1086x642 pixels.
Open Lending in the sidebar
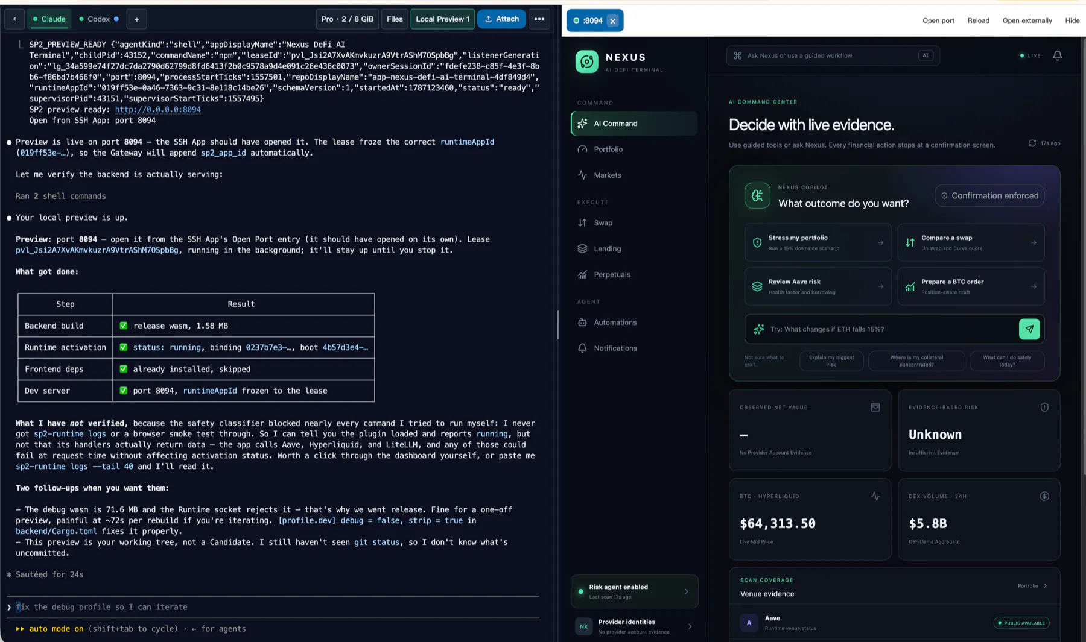634,249
